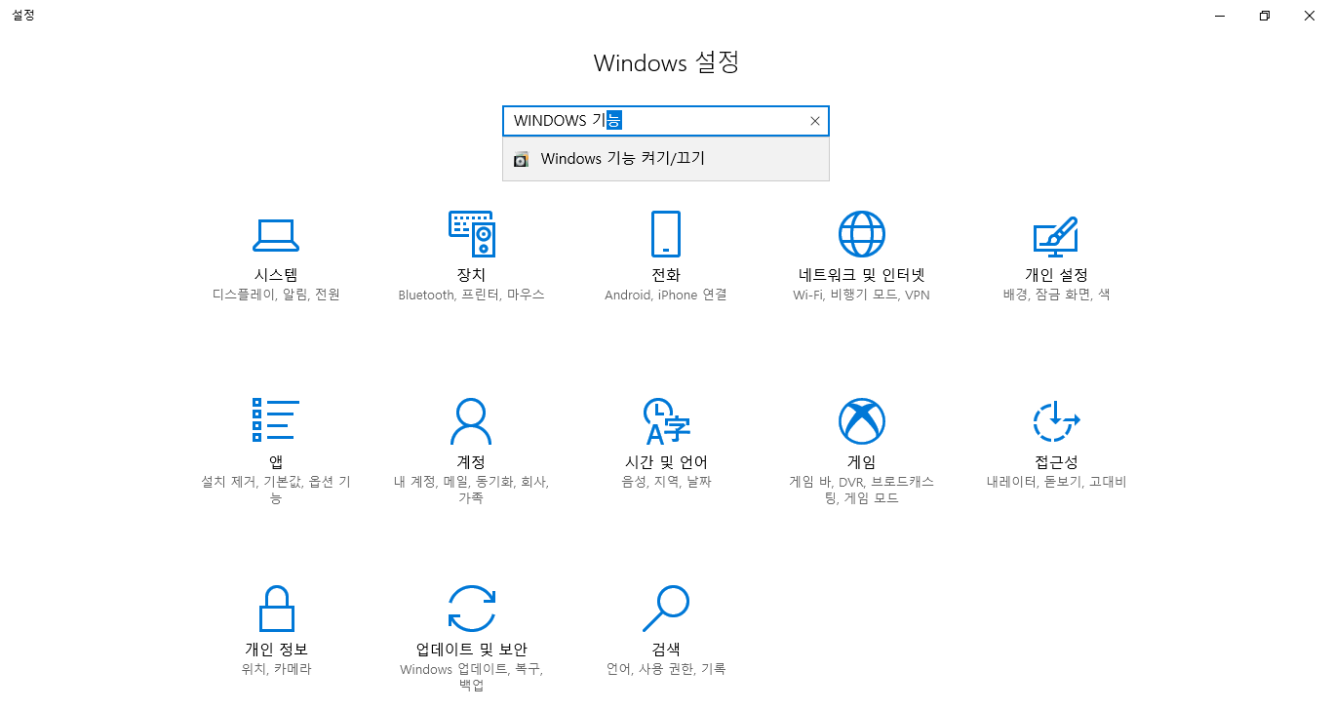This screenshot has width=1332, height=710.
Task: Click the text 음성, 지역, 날짜
Action: tap(666, 482)
